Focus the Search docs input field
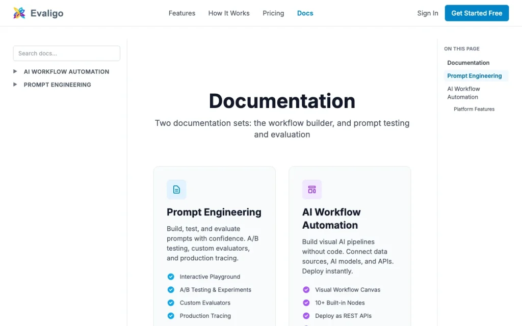The image size is (522, 326). click(x=67, y=53)
